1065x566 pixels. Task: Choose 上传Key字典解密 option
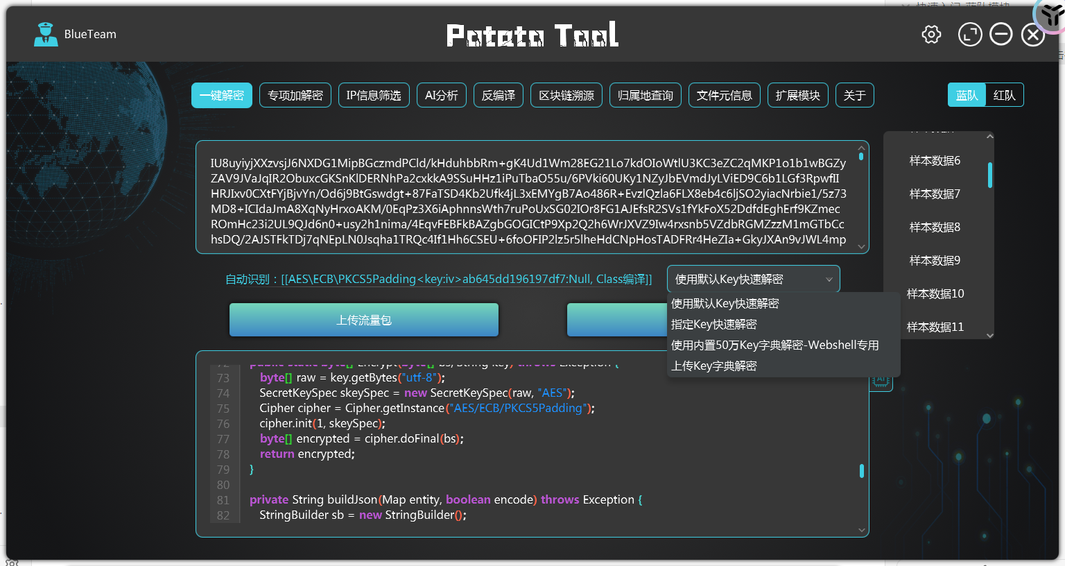(x=783, y=366)
